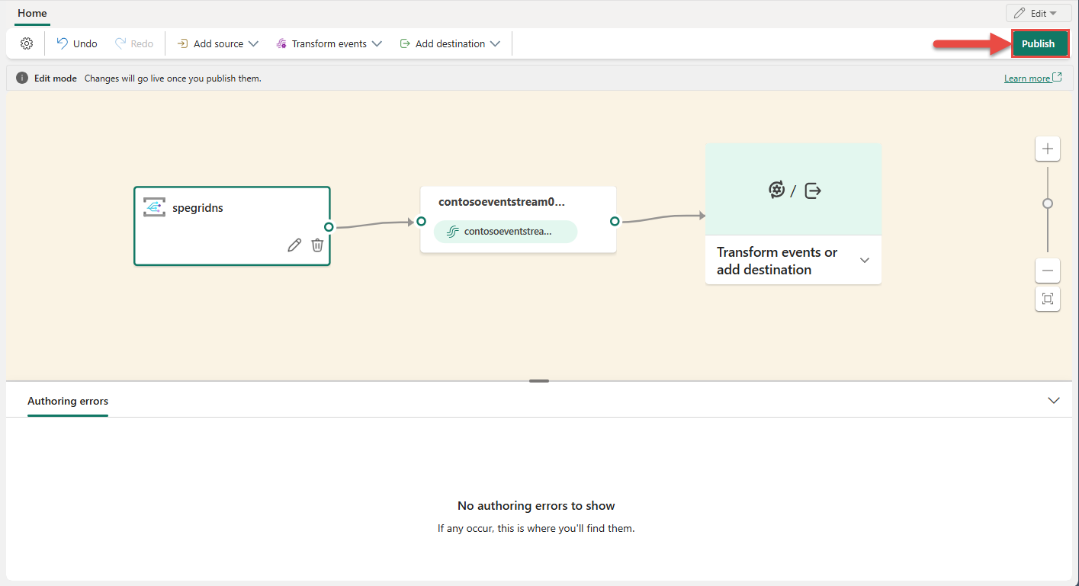Open the Add destination dropdown
This screenshot has height=586, width=1079.
click(x=450, y=43)
